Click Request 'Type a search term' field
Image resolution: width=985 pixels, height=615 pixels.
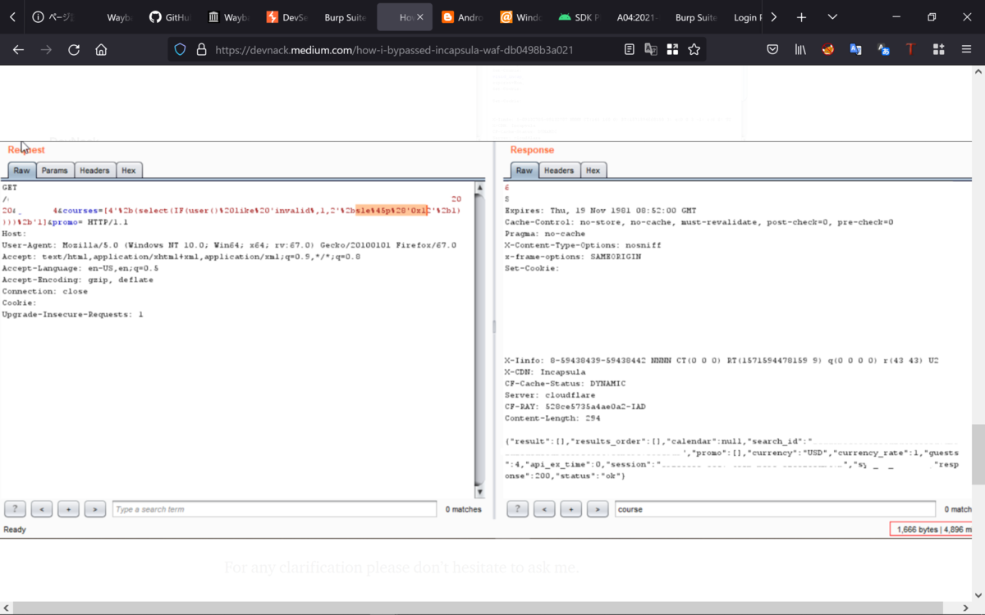pyautogui.click(x=274, y=509)
